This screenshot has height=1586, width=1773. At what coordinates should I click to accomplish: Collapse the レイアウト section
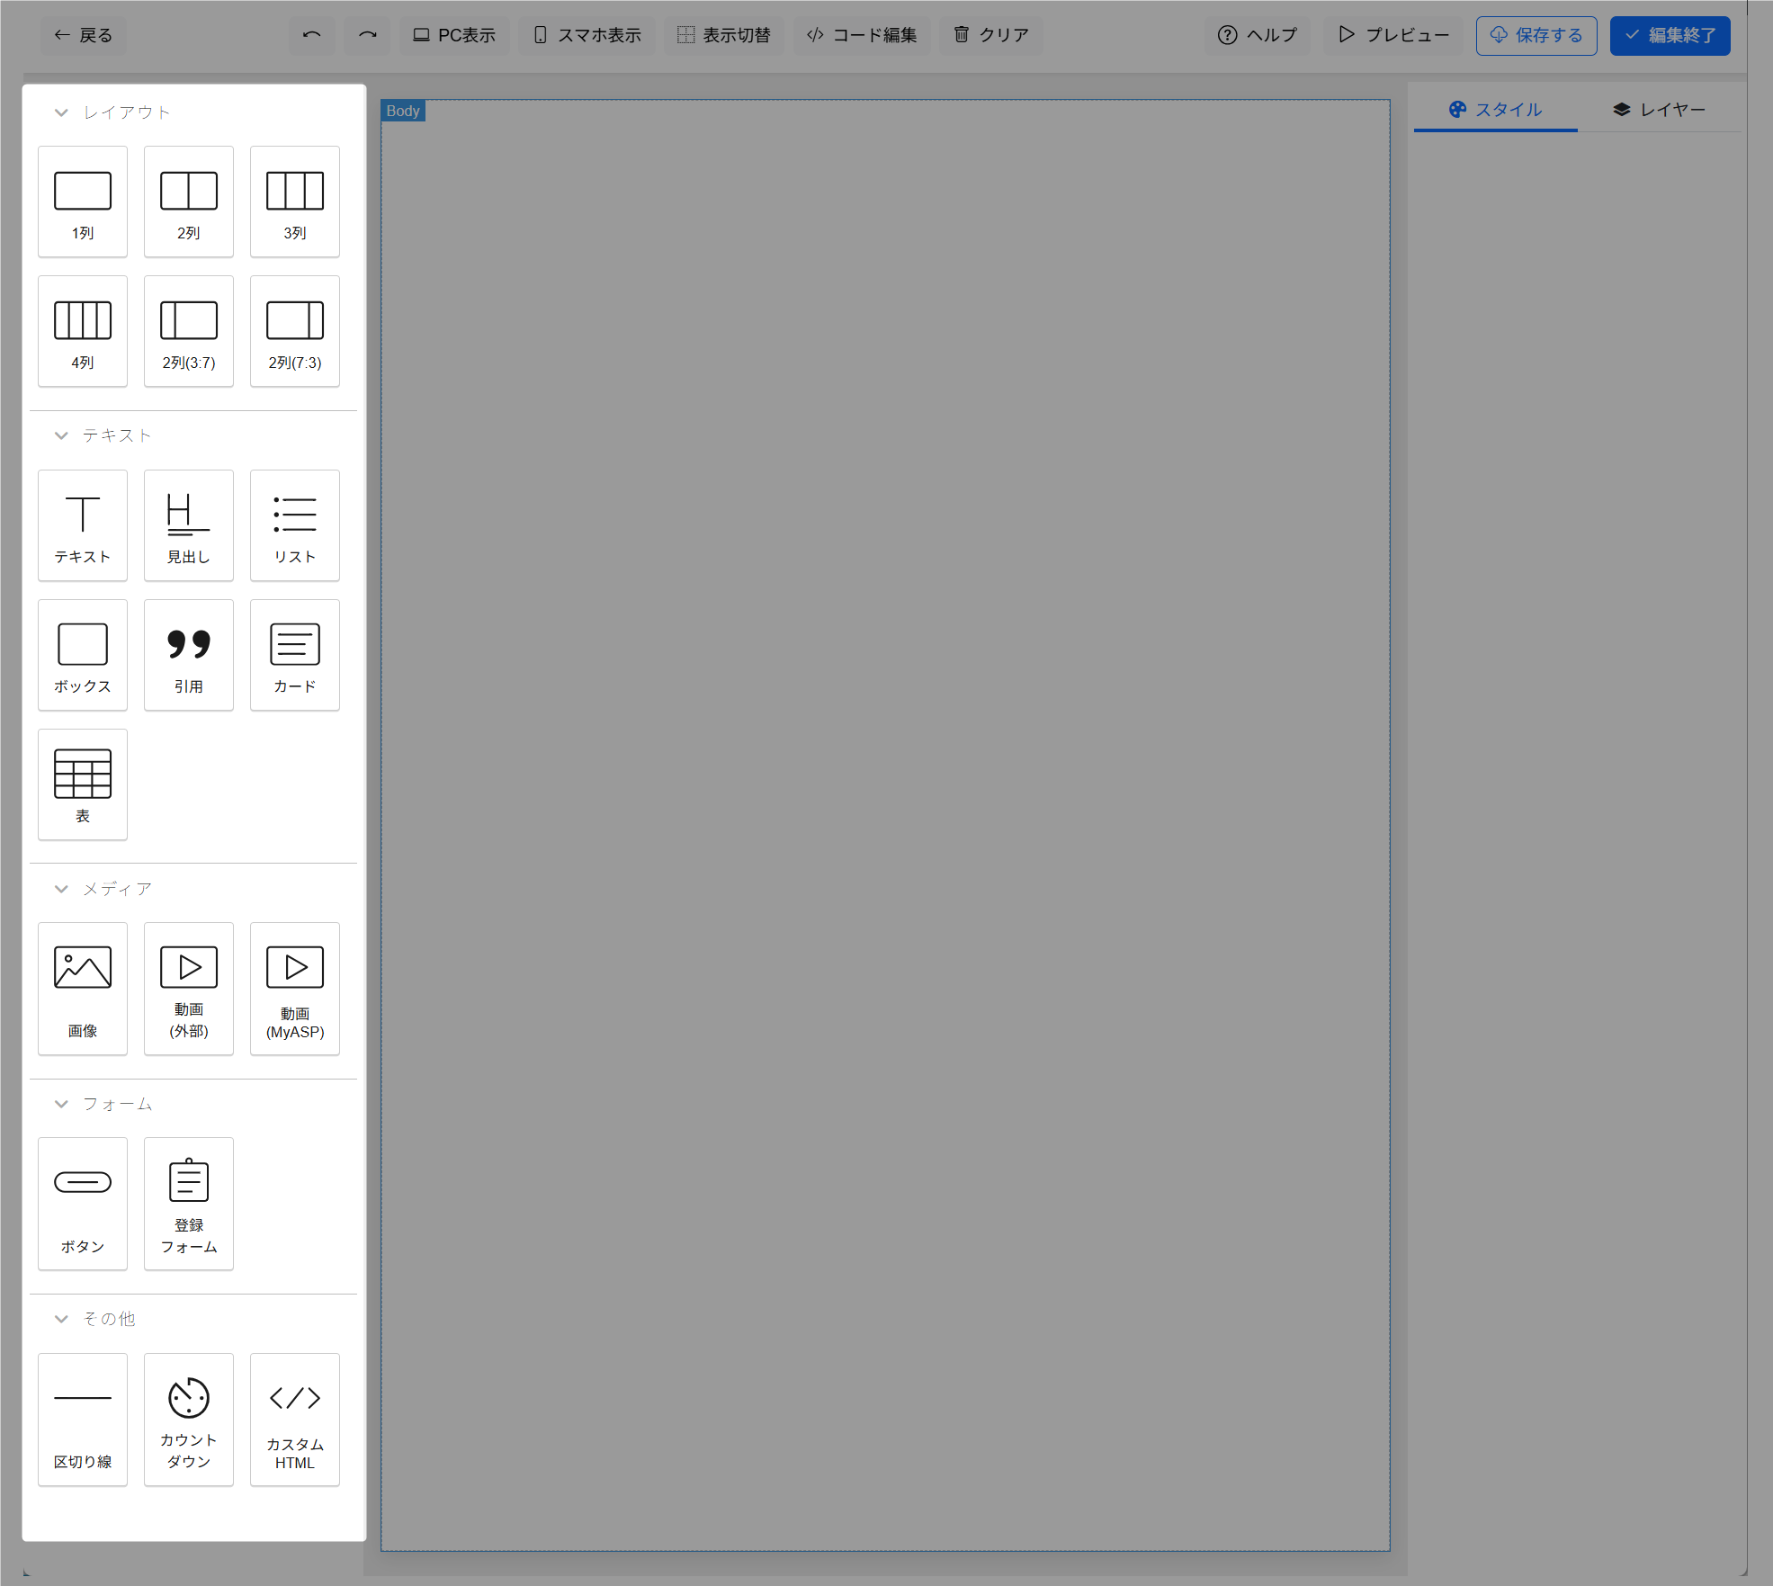click(x=61, y=112)
